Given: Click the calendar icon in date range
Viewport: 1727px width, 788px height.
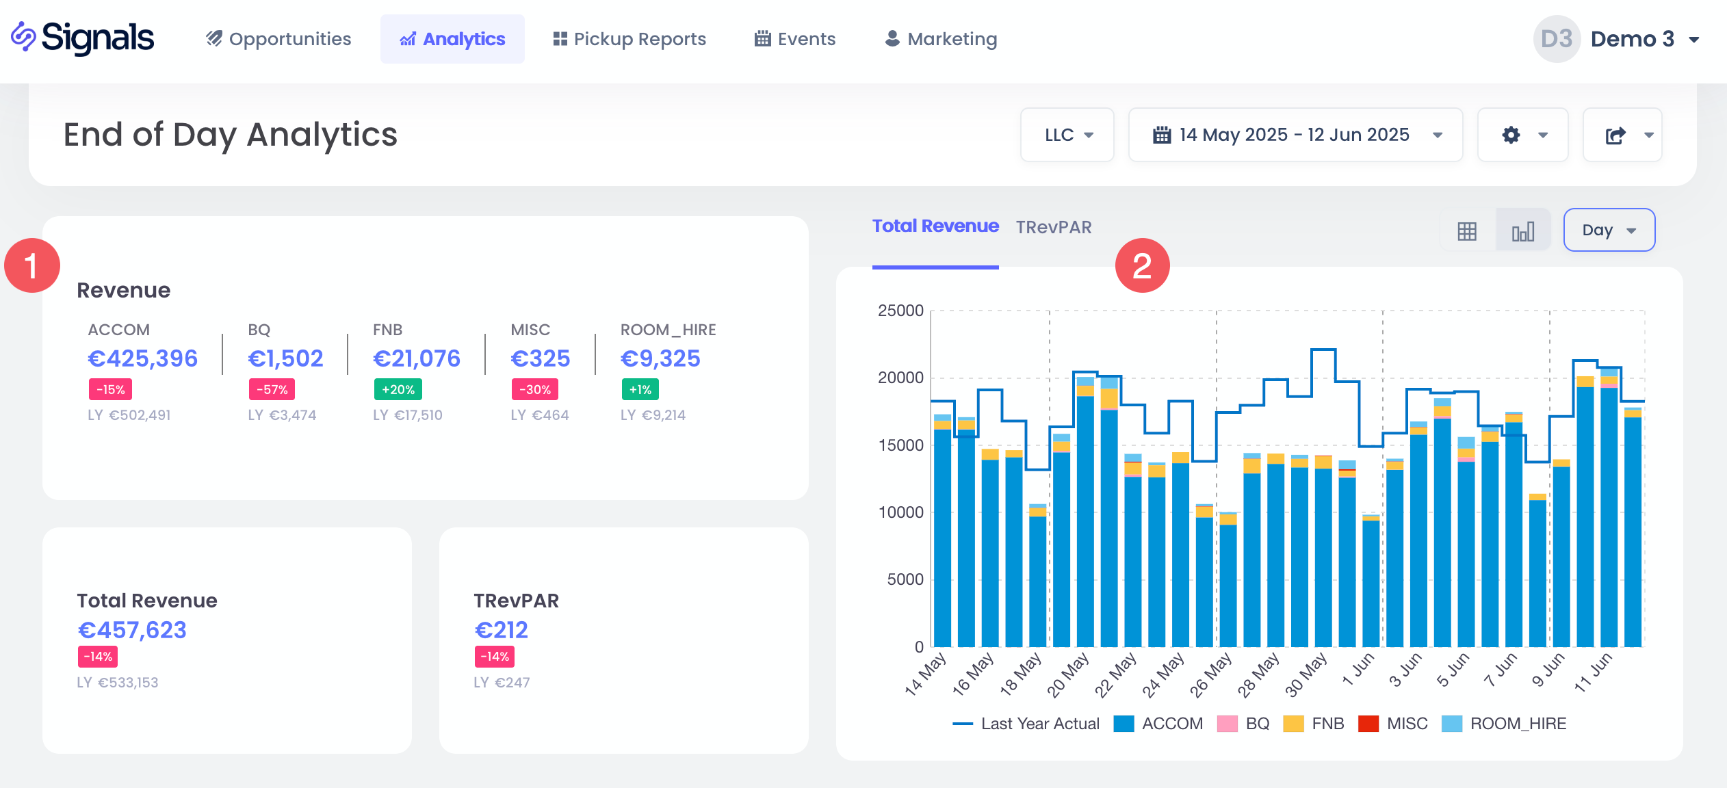Looking at the screenshot, I should pyautogui.click(x=1161, y=135).
